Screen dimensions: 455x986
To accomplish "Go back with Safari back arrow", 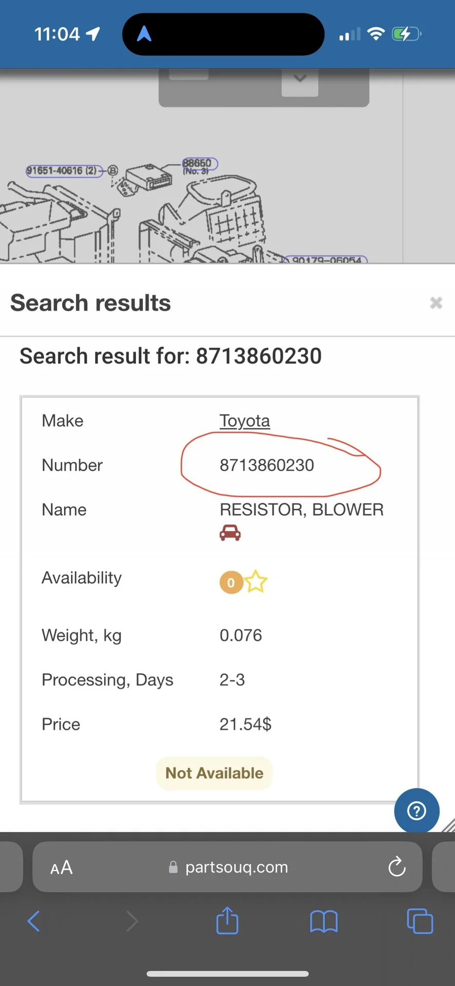I will [34, 921].
